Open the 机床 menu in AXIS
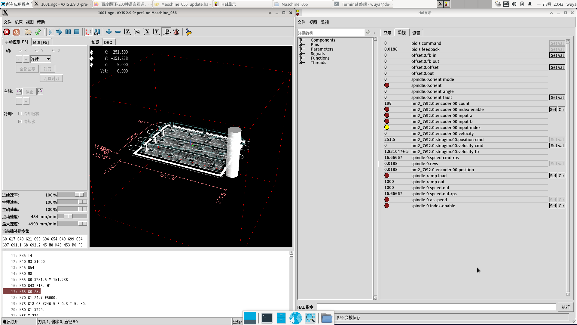 (19, 22)
